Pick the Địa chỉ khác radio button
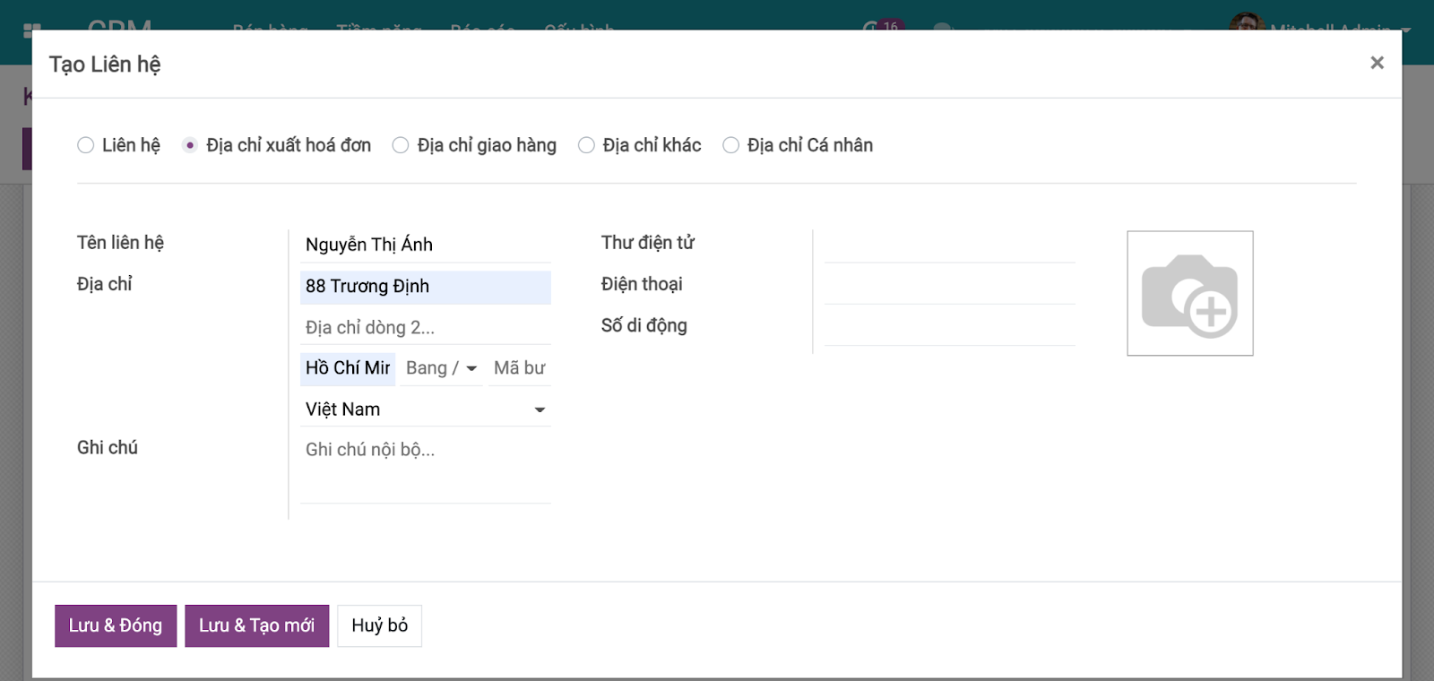The height and width of the screenshot is (681, 1434). [x=586, y=145]
